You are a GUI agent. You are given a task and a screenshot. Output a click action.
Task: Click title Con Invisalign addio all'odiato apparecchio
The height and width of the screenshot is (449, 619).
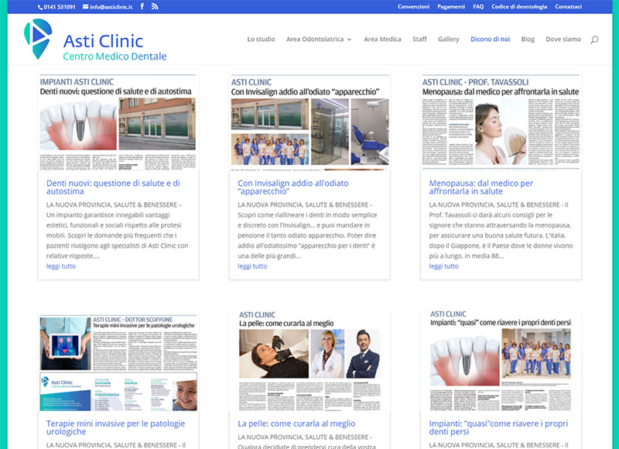click(x=293, y=187)
